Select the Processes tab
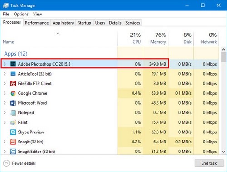This screenshot has height=172, width=227. point(12,22)
